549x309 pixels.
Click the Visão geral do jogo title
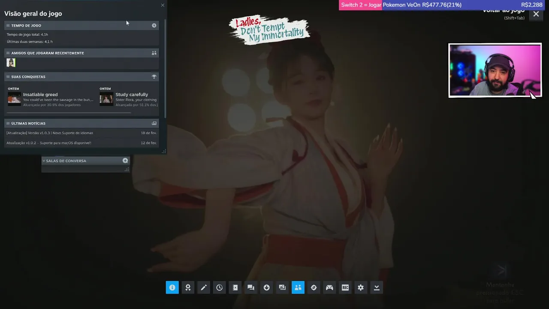(33, 14)
